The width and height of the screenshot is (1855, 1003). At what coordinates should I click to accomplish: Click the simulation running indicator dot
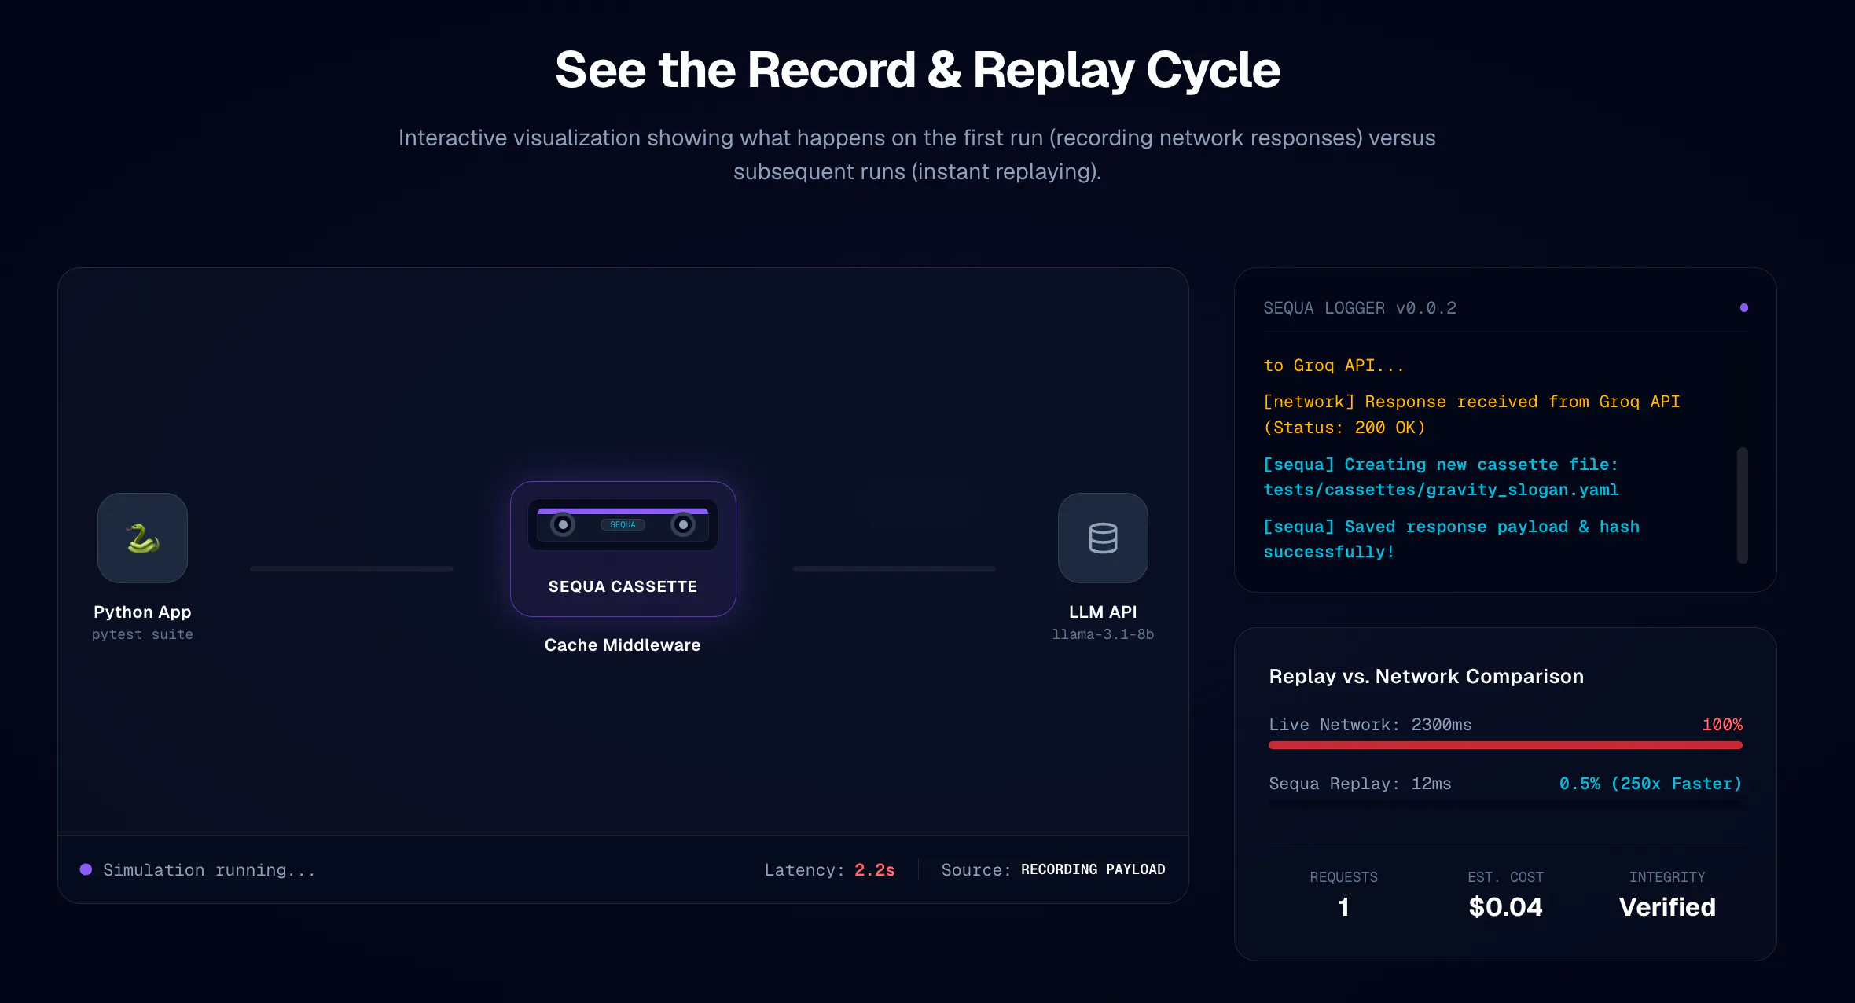[86, 869]
